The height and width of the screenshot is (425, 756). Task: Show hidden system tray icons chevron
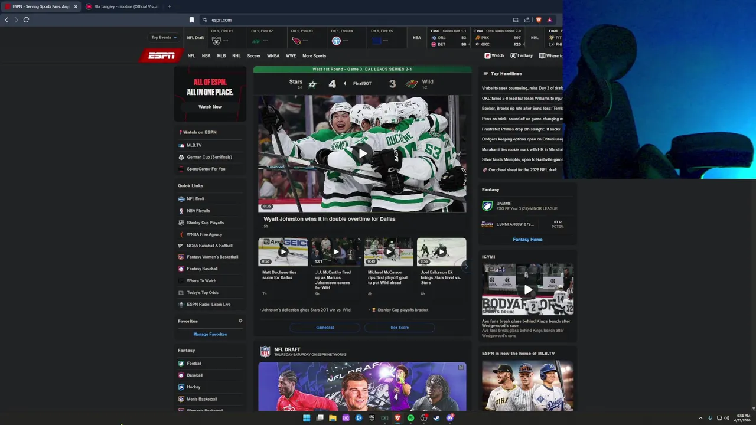pos(700,418)
